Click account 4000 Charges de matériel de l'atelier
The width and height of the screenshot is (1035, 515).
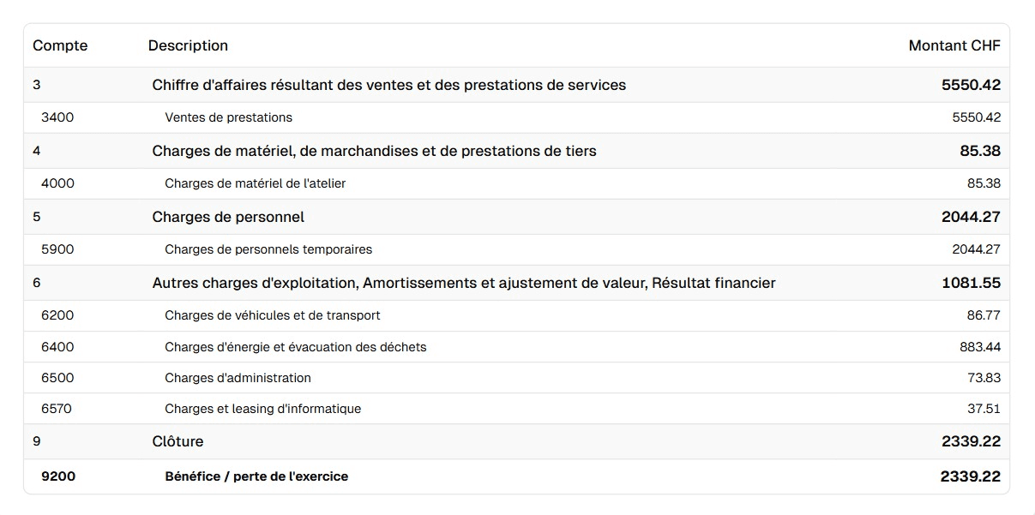point(255,183)
